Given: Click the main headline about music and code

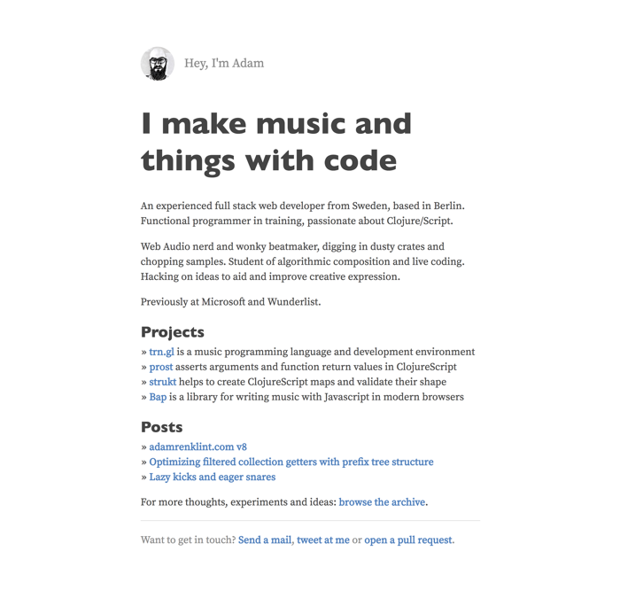Looking at the screenshot, I should point(276,143).
